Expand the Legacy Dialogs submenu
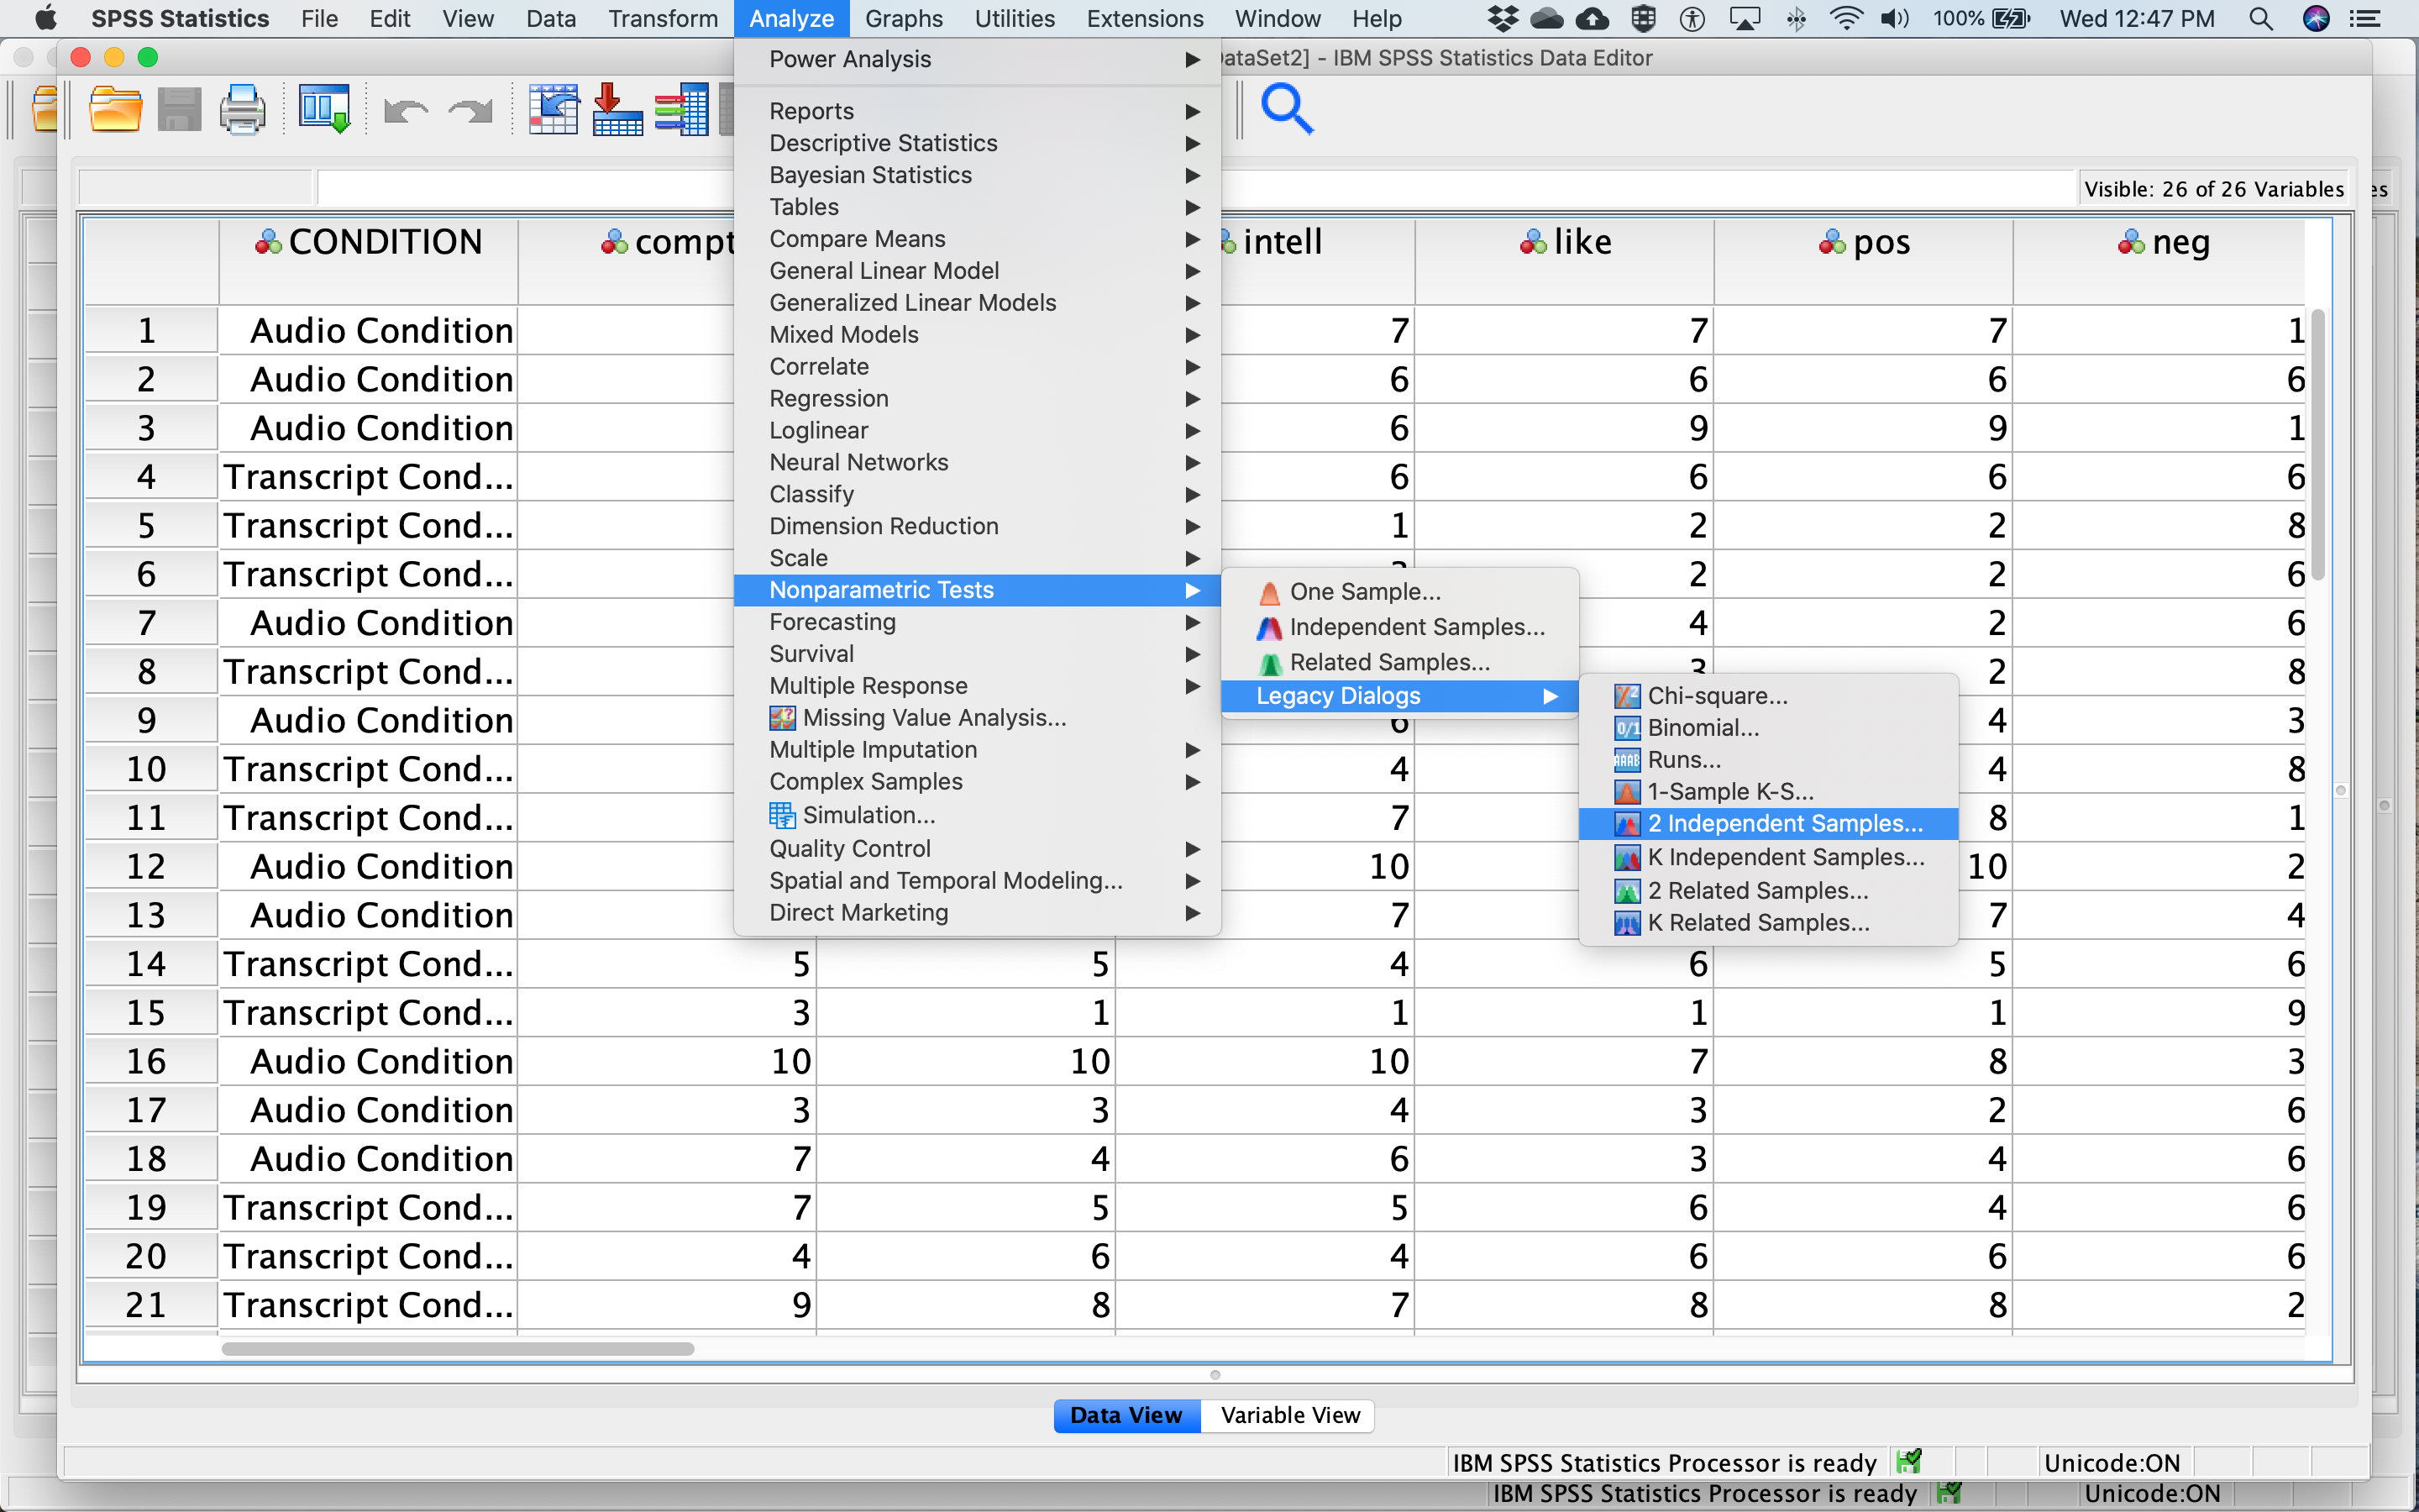Screen dimensions: 2419x1512 click(x=1399, y=696)
